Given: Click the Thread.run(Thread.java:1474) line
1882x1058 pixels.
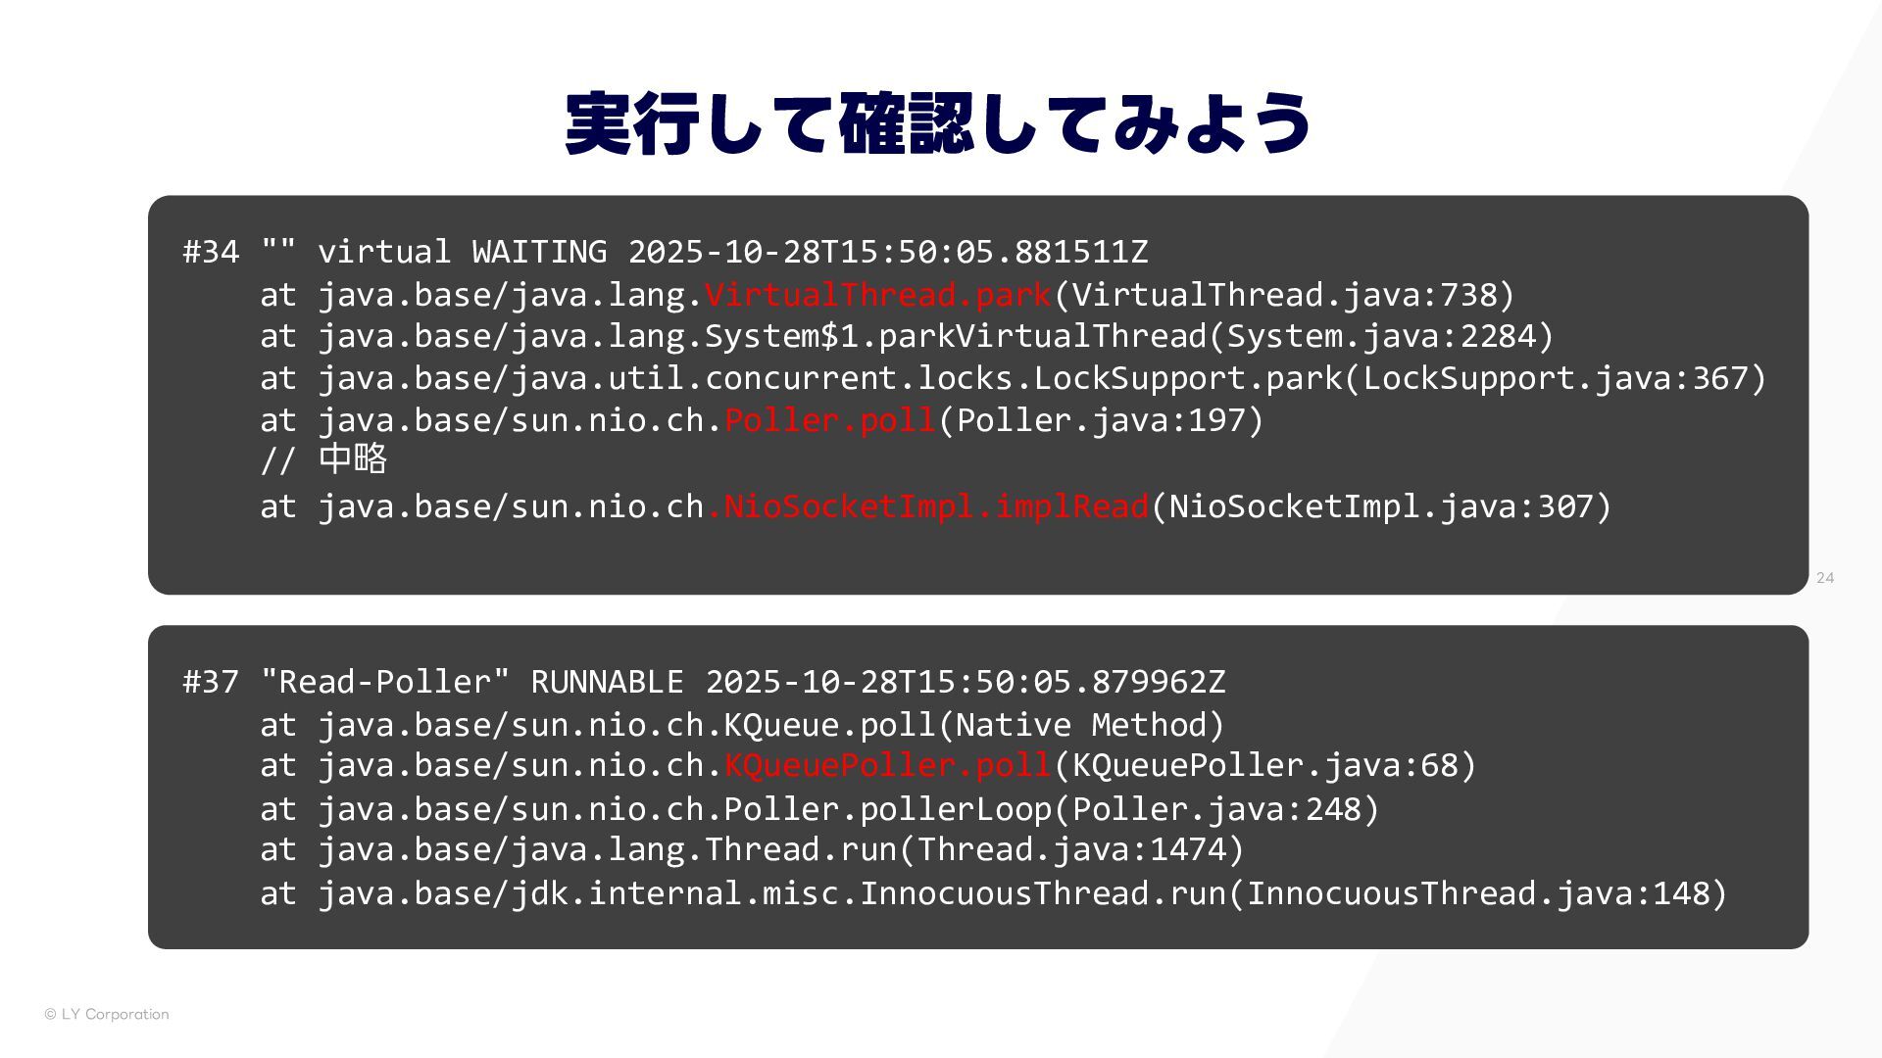Looking at the screenshot, I should [752, 849].
